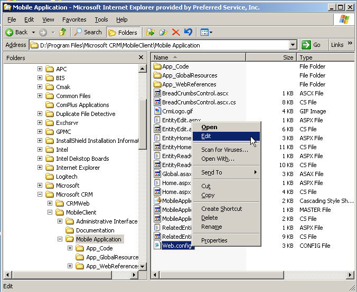Click the Undo toolbar icon
The height and width of the screenshot is (292, 357).
click(x=188, y=32)
